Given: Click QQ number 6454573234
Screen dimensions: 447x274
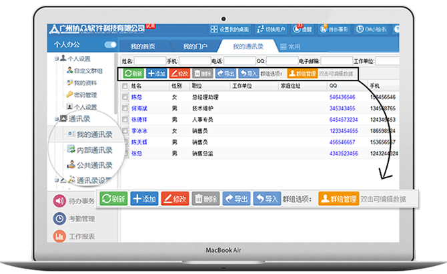Looking at the screenshot, I should coord(344,120).
